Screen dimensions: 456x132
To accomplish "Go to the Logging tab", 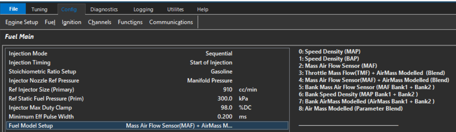I will pos(143,9).
